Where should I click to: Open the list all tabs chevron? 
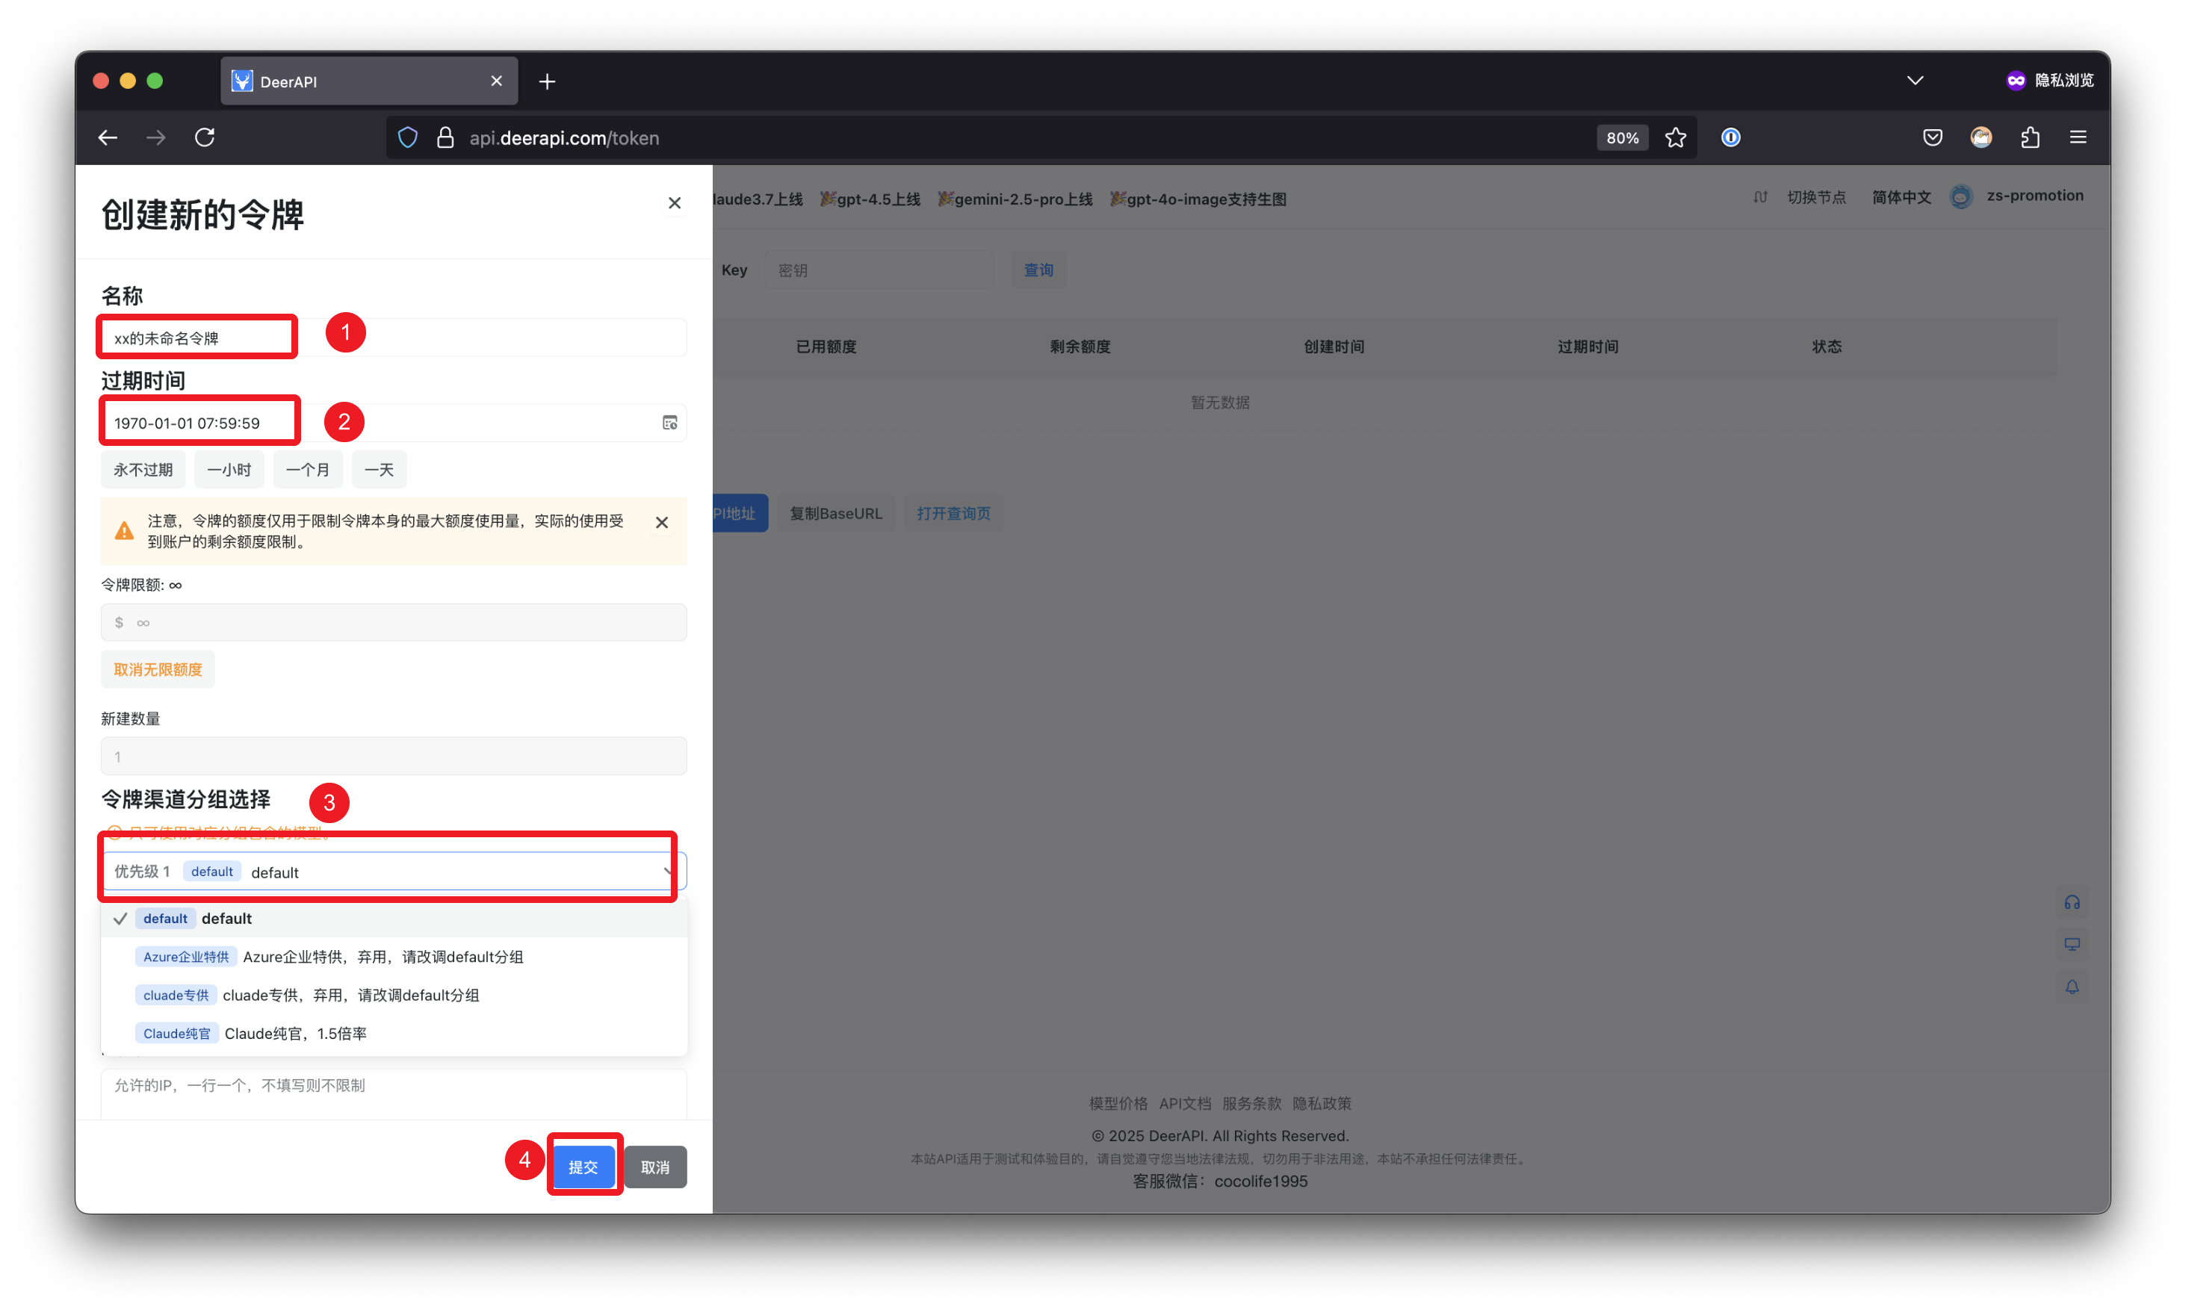(1914, 81)
